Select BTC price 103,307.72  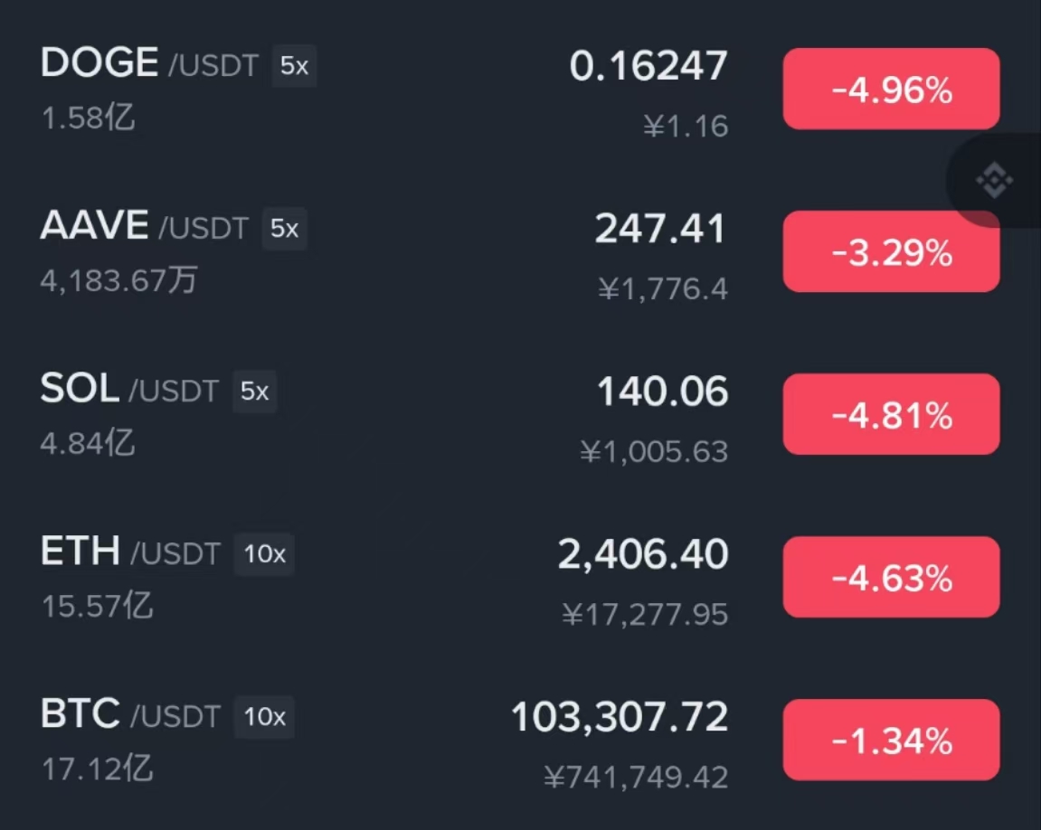620,717
